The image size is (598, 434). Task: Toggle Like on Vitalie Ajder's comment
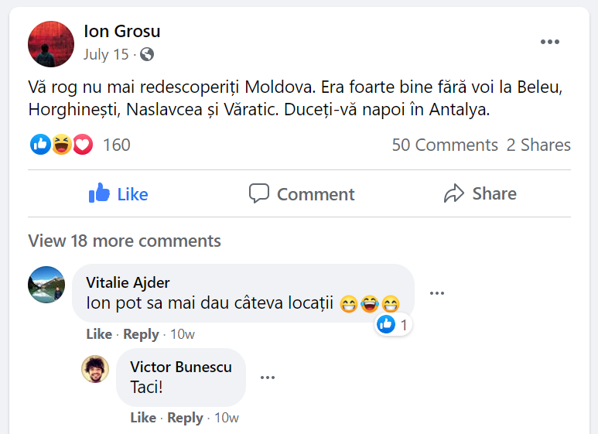[99, 334]
